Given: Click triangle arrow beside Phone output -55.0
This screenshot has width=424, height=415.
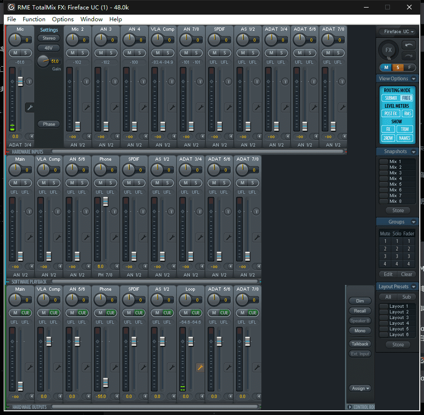Looking at the screenshot, I should coord(116,397).
